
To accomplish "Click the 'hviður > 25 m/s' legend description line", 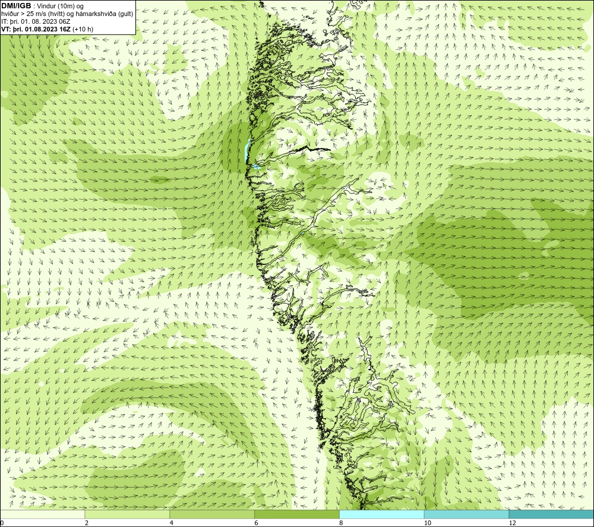I will (x=67, y=14).
